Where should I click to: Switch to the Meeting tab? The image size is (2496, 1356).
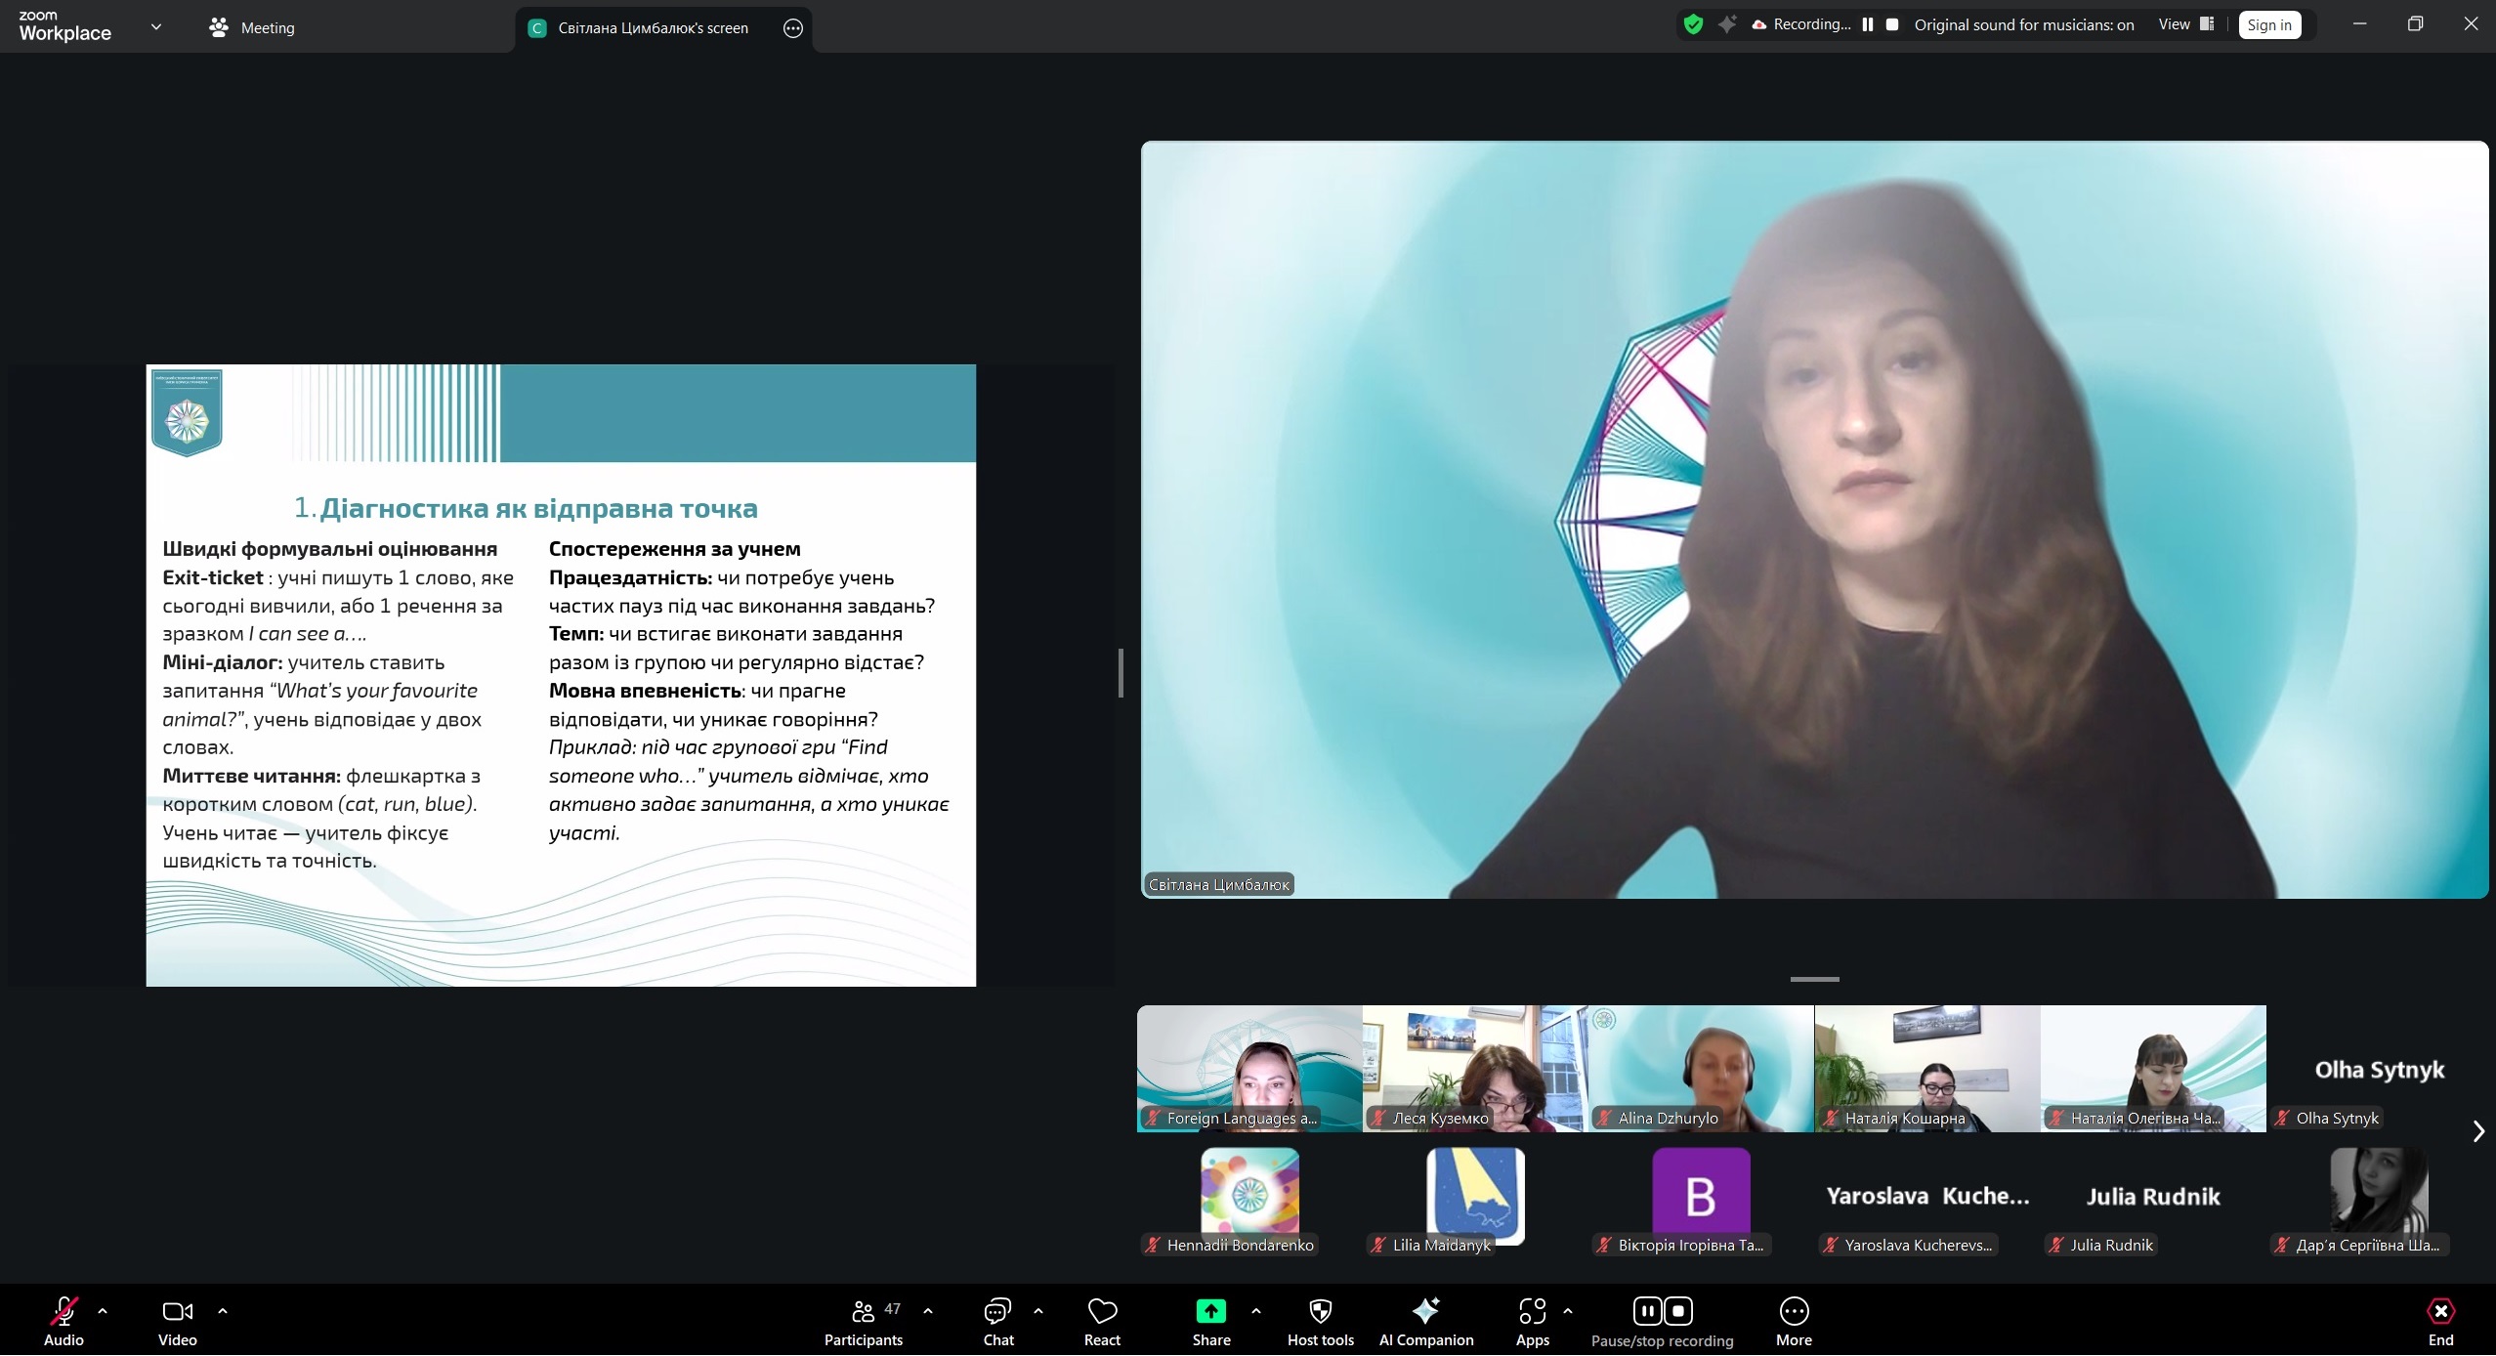[252, 27]
